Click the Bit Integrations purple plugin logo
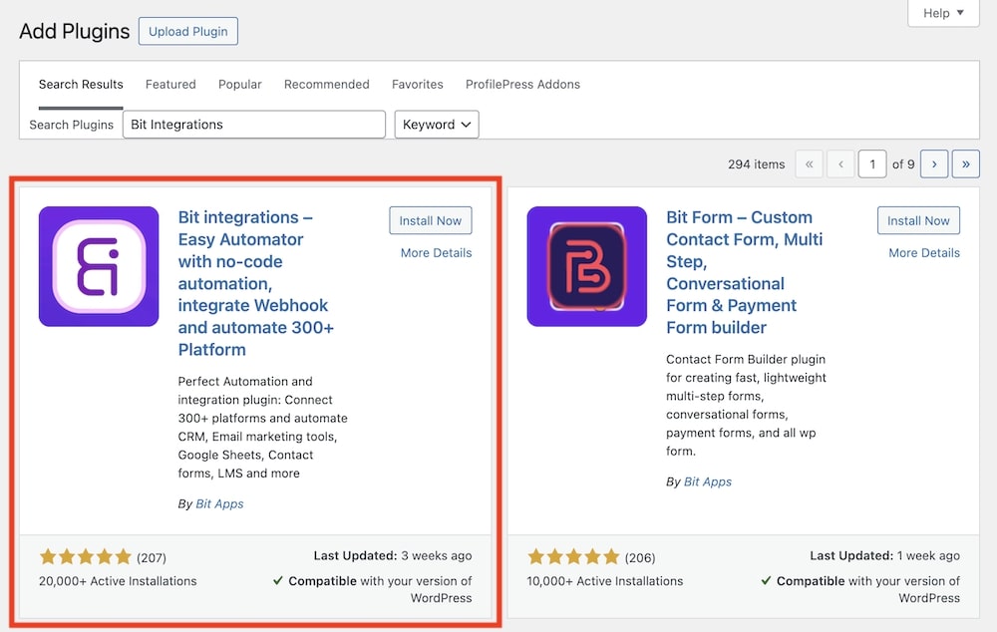This screenshot has height=632, width=997. pos(98,266)
